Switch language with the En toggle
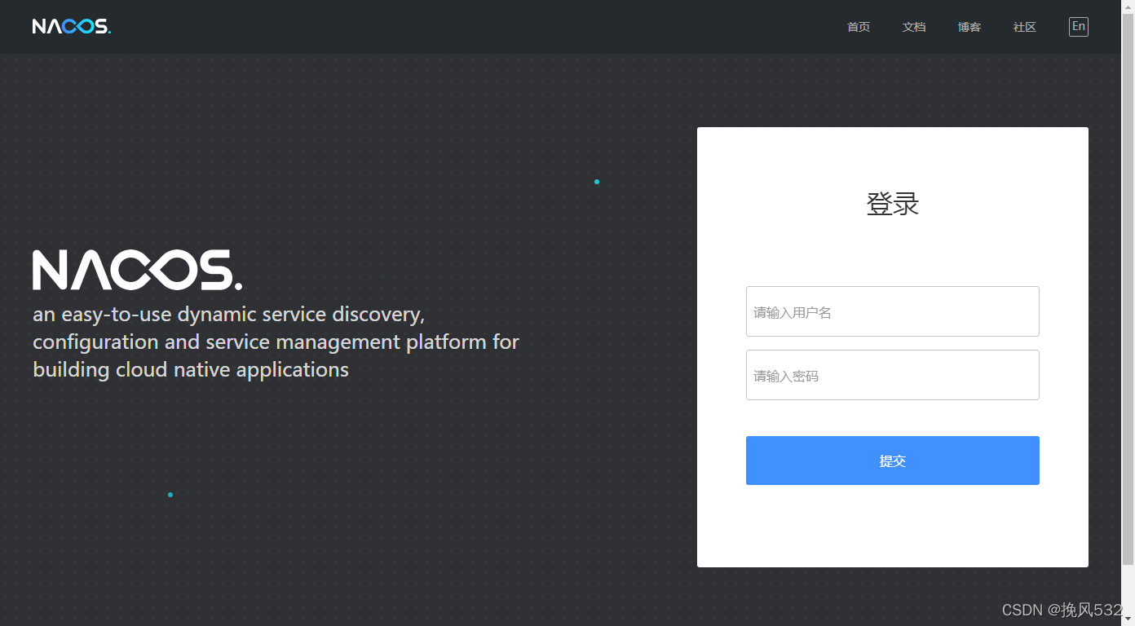The width and height of the screenshot is (1135, 626). coord(1079,27)
